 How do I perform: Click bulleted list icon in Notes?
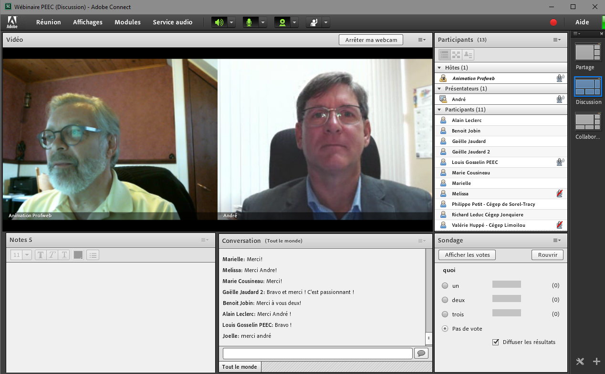coord(93,255)
